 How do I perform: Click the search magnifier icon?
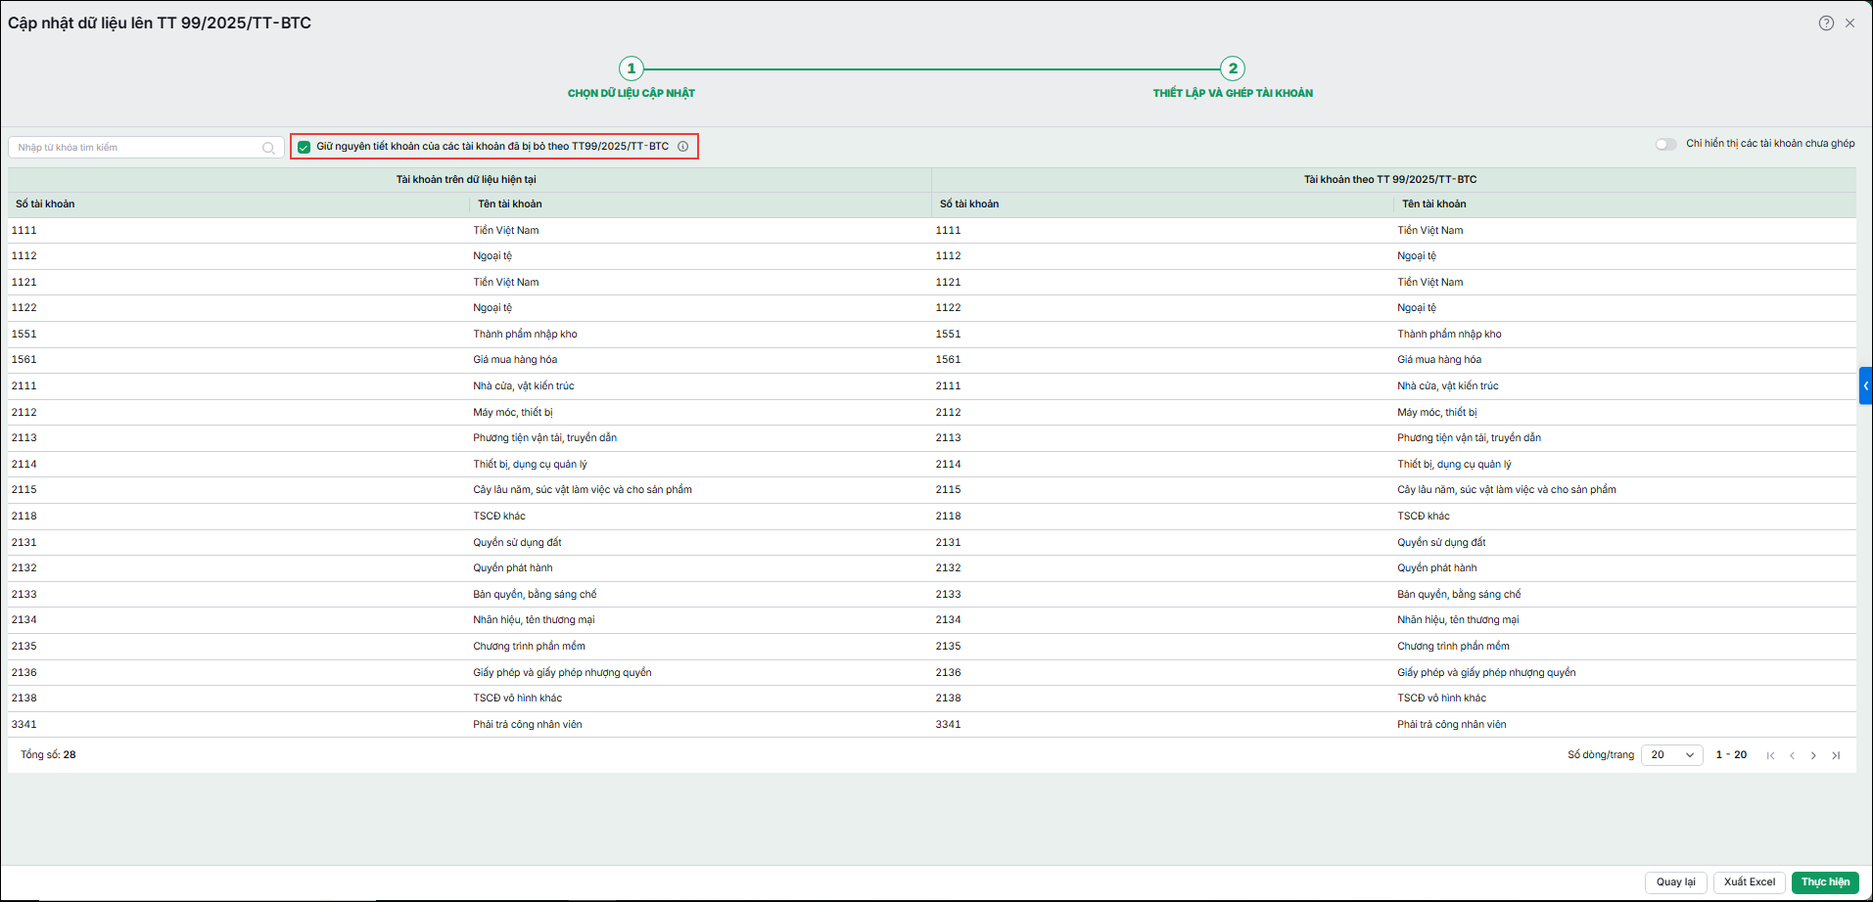268,148
